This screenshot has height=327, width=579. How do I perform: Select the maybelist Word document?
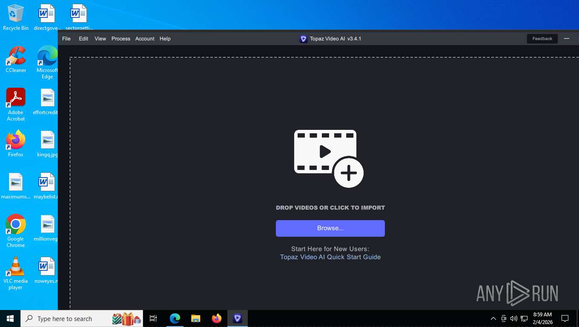coord(47,186)
